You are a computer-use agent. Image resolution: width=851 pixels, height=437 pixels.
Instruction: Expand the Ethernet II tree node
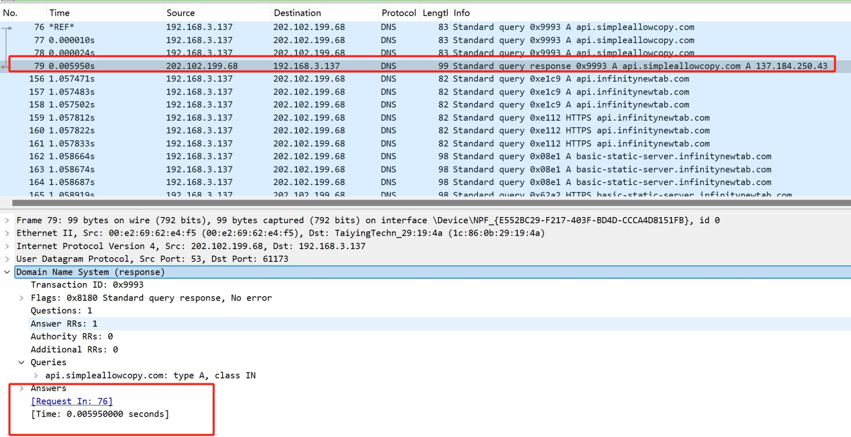7,233
